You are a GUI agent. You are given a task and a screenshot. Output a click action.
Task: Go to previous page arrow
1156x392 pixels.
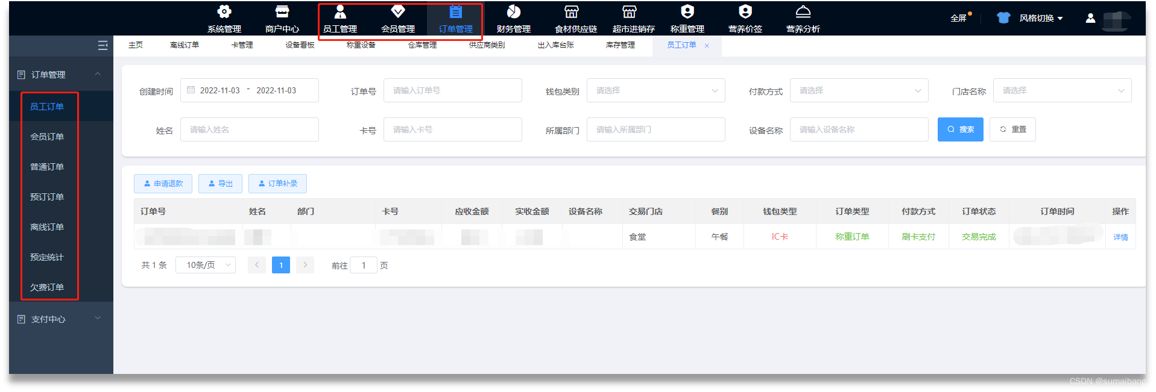(257, 265)
